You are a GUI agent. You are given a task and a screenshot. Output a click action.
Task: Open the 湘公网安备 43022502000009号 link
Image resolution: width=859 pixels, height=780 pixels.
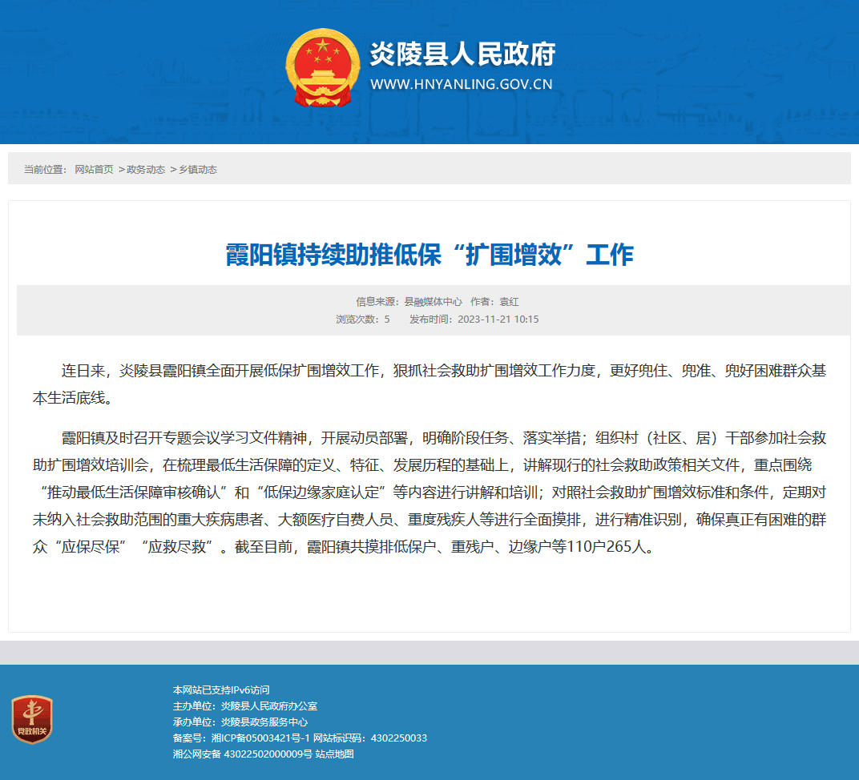pyautogui.click(x=243, y=754)
